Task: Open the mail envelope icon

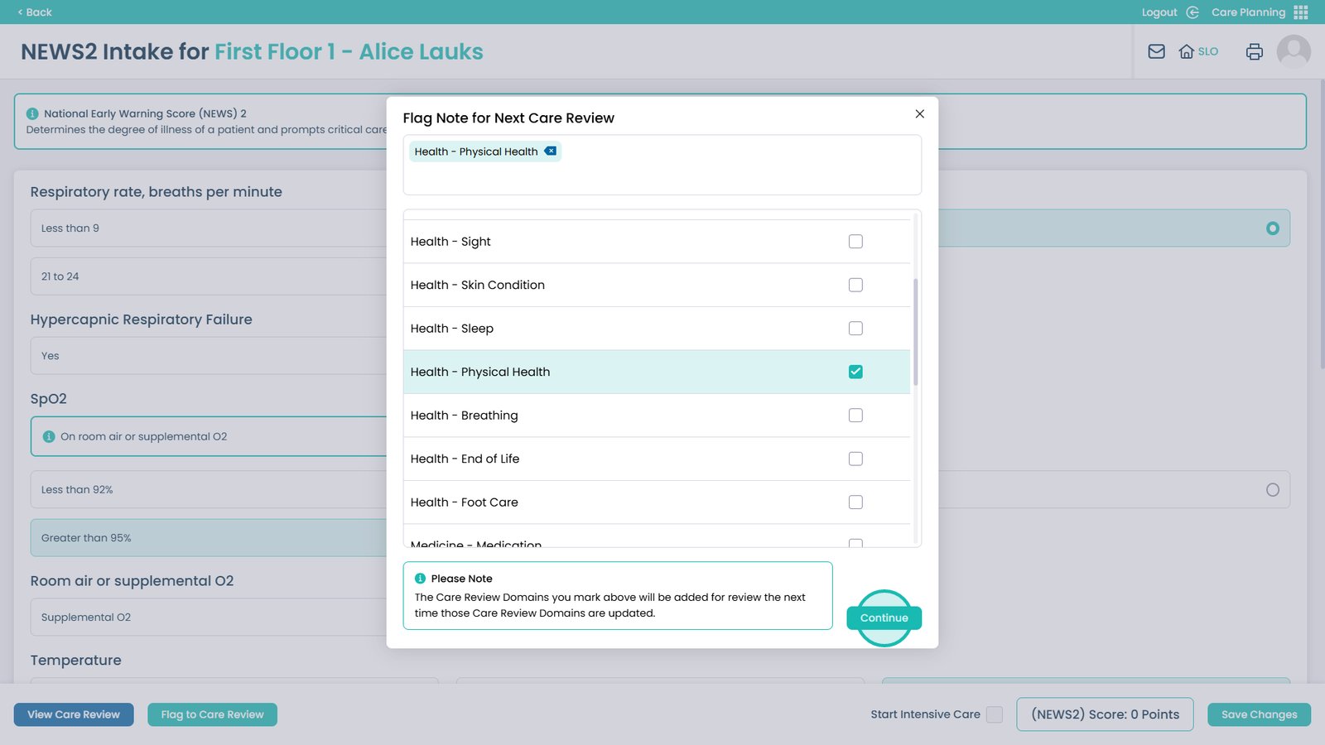Action: 1156,51
